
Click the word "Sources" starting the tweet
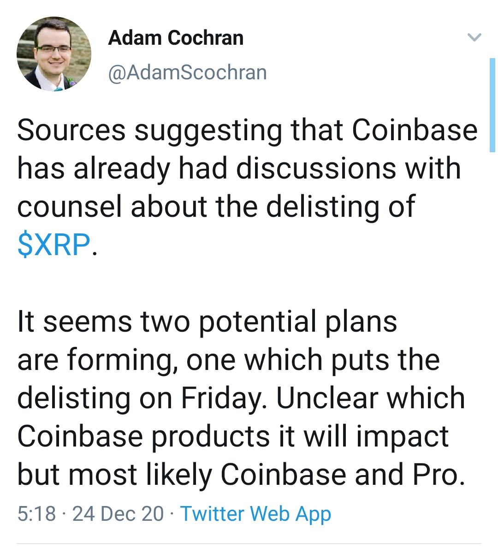pos(71,130)
